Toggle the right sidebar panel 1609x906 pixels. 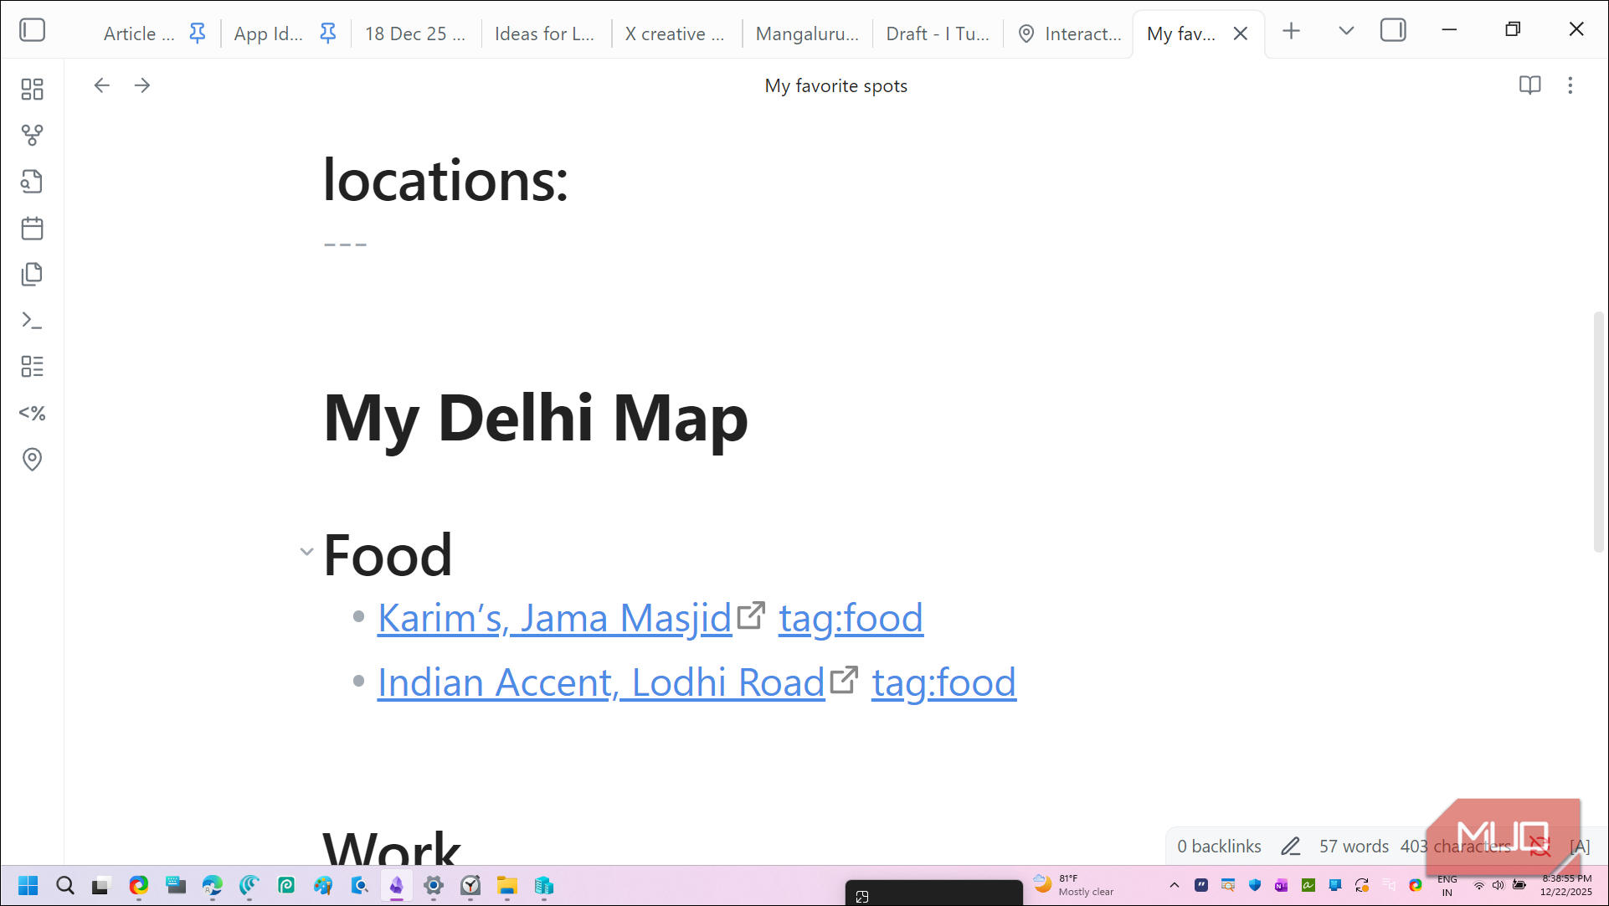click(1393, 31)
